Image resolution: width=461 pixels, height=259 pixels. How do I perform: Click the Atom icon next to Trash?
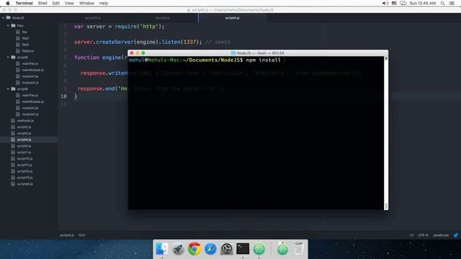(x=282, y=249)
